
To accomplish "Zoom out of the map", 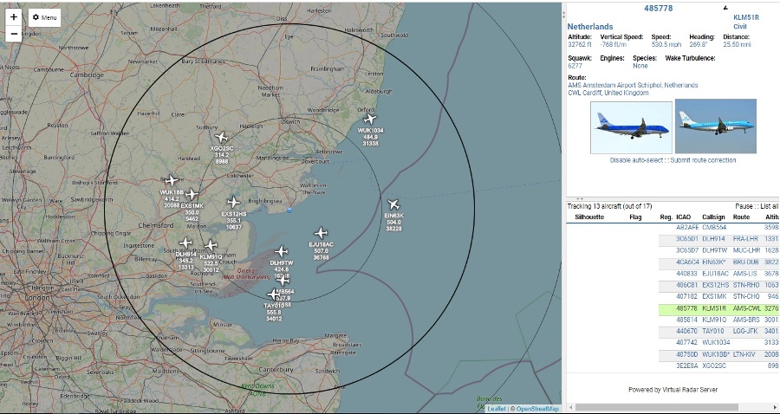I will pyautogui.click(x=14, y=33).
